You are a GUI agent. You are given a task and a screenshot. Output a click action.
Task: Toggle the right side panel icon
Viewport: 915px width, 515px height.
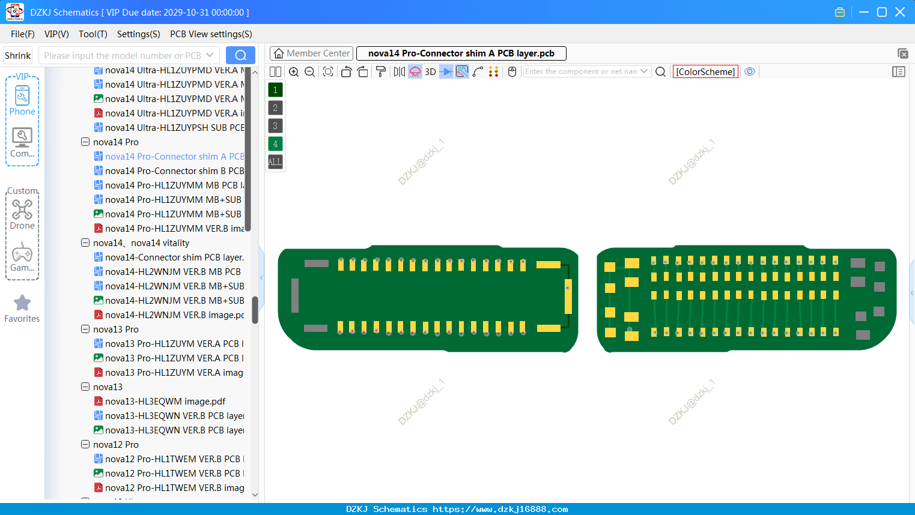click(899, 71)
